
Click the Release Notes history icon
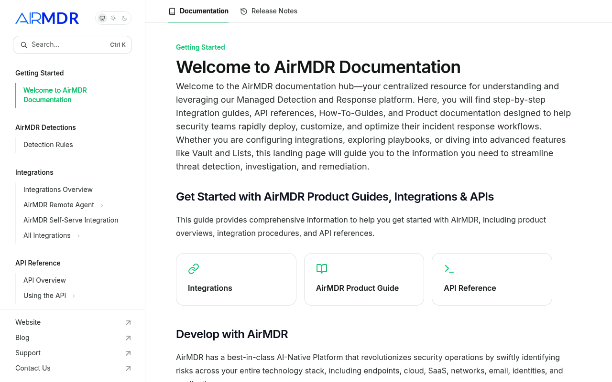[244, 11]
